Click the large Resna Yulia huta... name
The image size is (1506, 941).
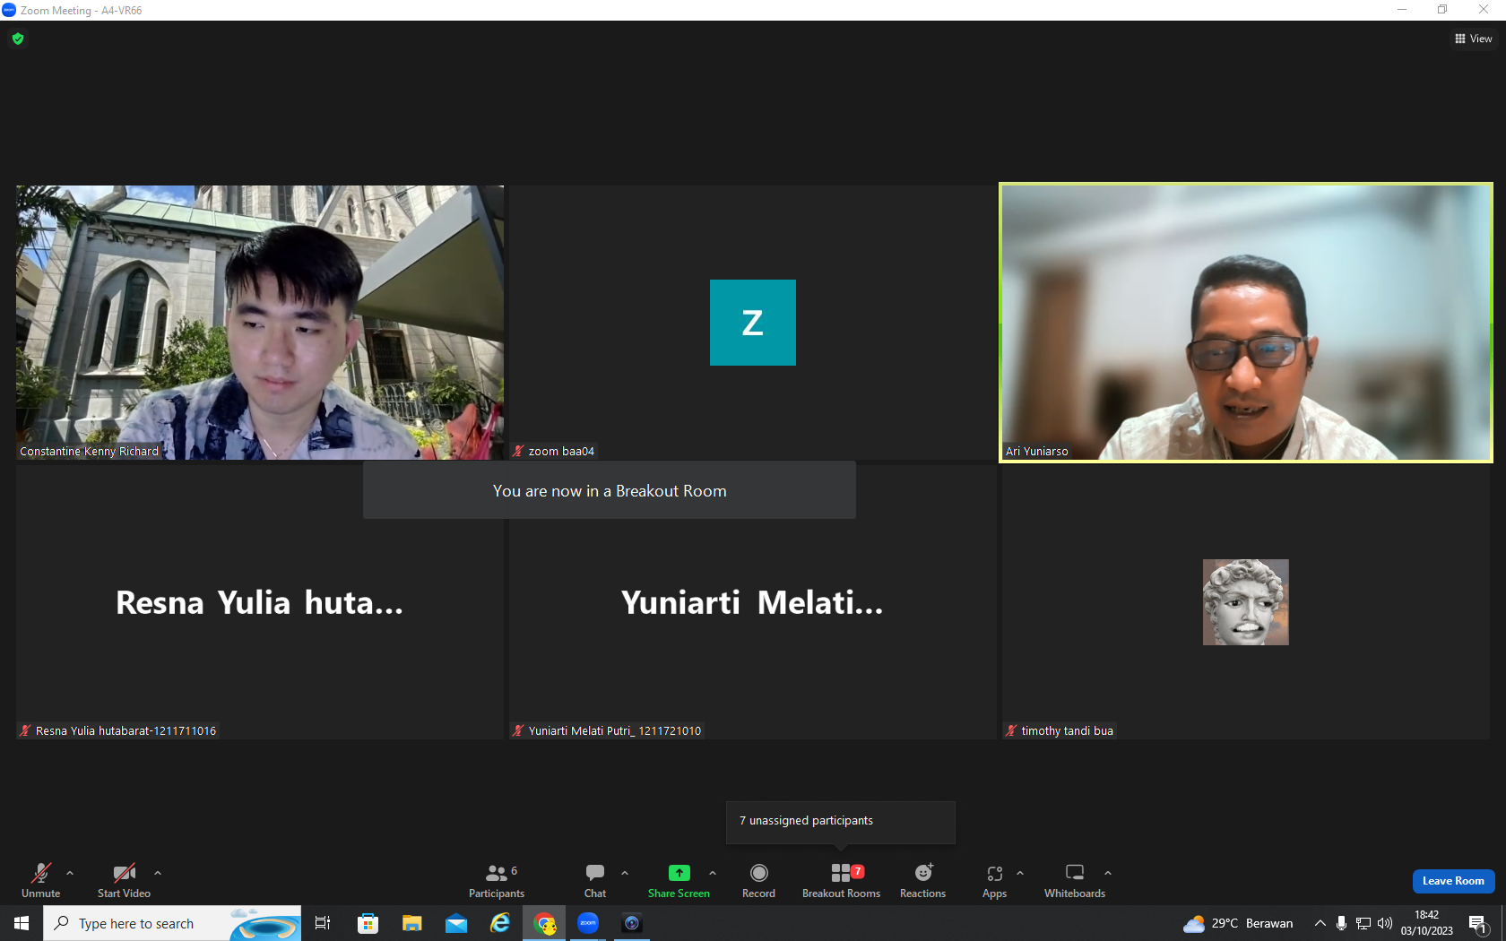pyautogui.click(x=260, y=602)
